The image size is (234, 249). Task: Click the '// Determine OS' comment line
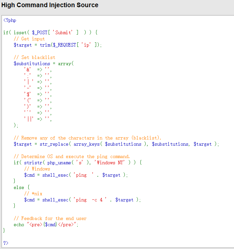(x=72, y=156)
